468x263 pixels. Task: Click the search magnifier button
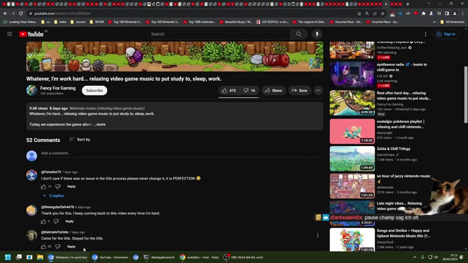pyautogui.click(x=299, y=34)
